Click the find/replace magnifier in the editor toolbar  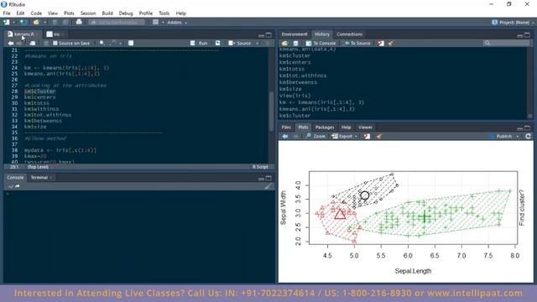click(102, 43)
